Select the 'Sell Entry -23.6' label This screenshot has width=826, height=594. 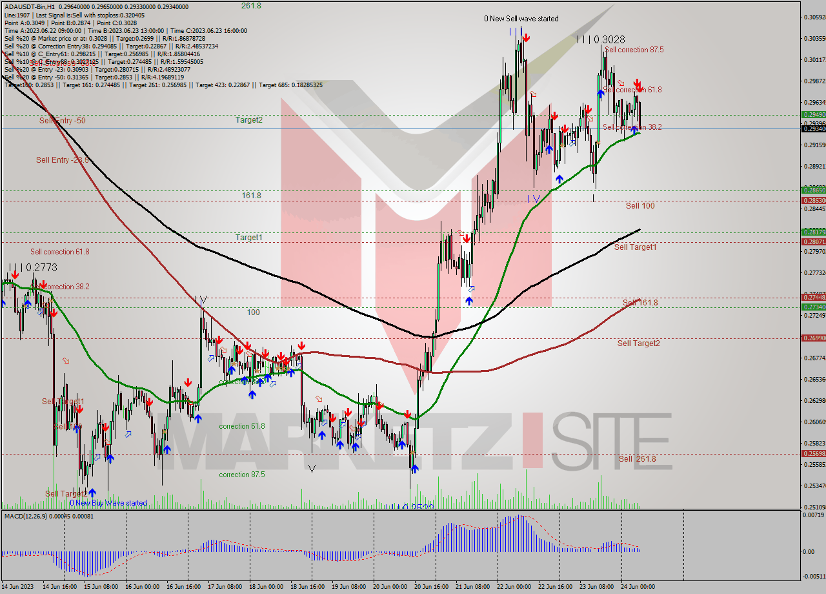(x=62, y=160)
